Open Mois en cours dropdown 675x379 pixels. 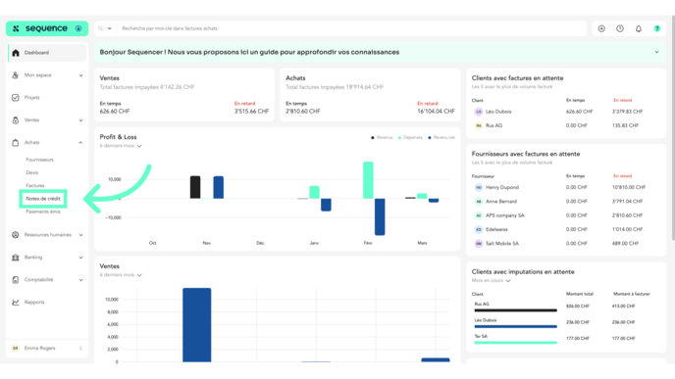tap(492, 281)
